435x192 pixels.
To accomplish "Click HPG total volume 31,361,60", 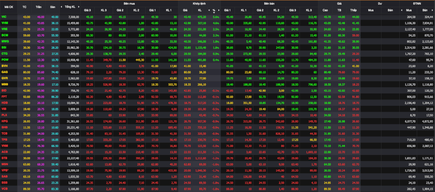I will pyautogui.click(x=73, y=121).
